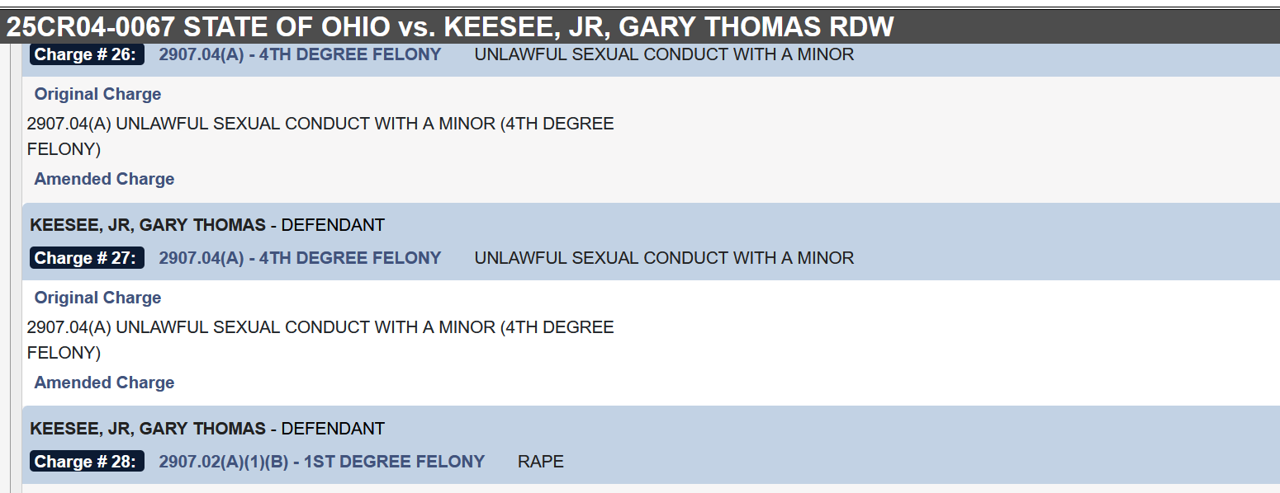Click the Charge 26 original charge text
1280x493 pixels.
320,136
